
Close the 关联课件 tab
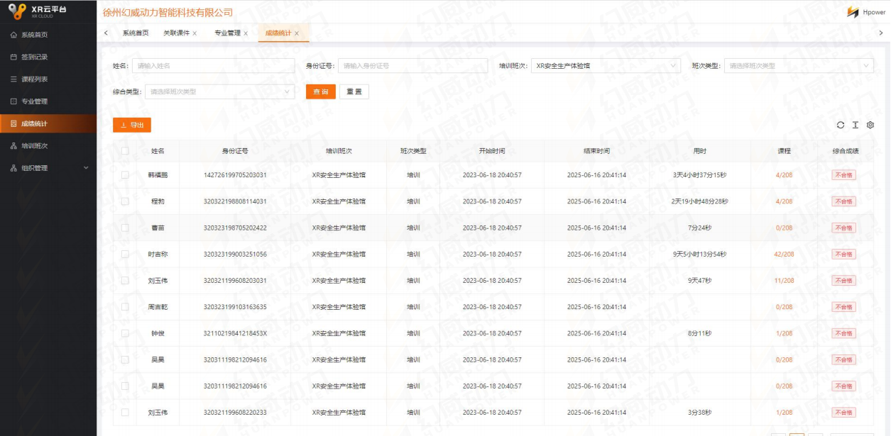click(195, 33)
